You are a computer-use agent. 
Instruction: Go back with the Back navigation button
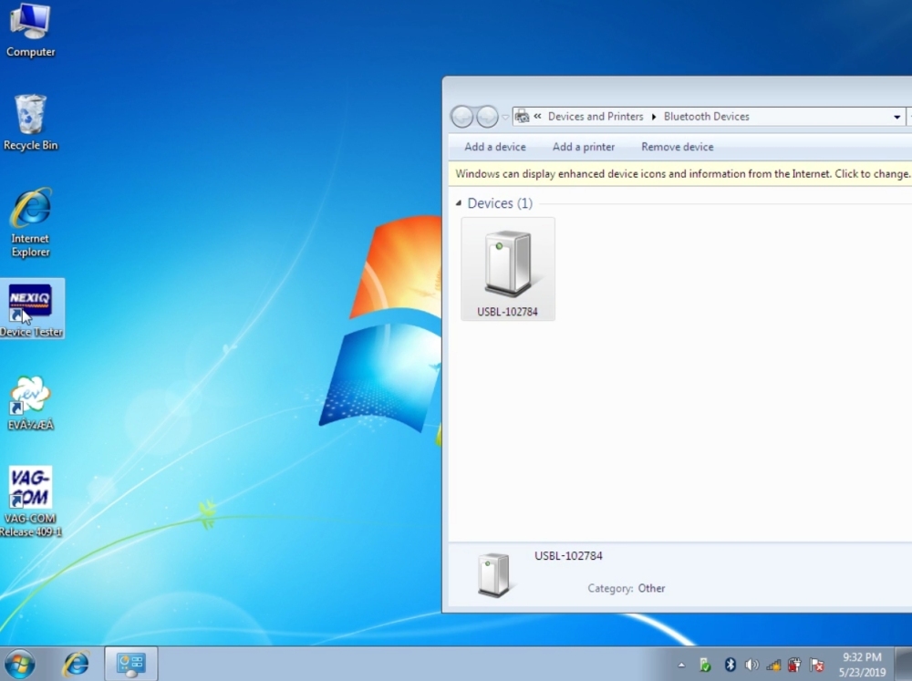pos(462,117)
